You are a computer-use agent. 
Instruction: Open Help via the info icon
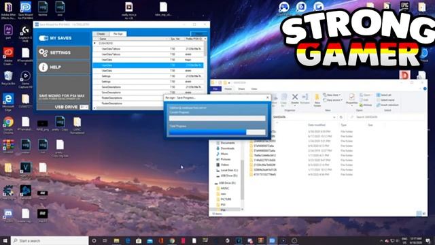coord(43,67)
